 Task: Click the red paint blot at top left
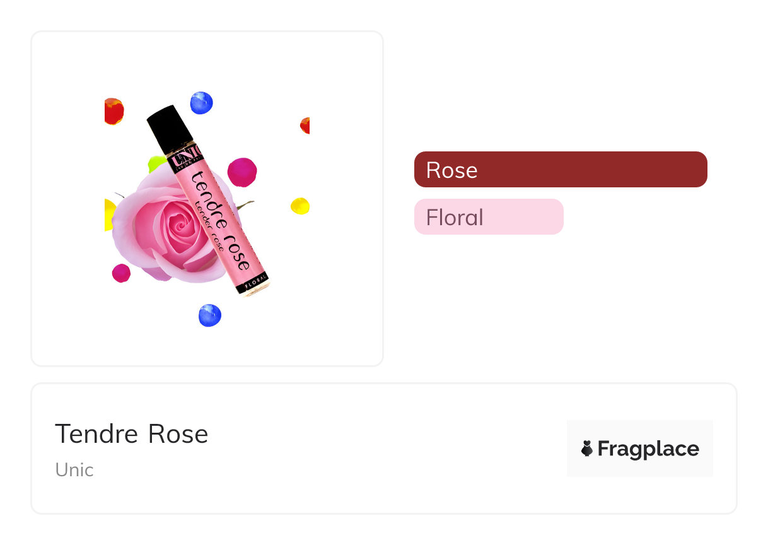(x=113, y=111)
